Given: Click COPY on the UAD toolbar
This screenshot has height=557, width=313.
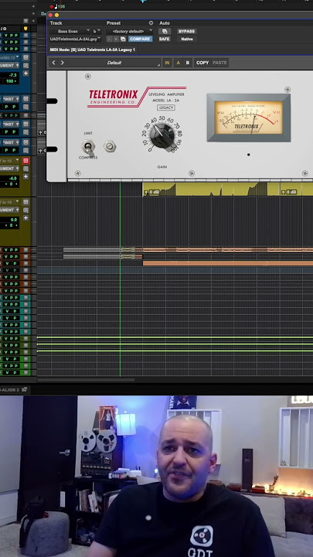Looking at the screenshot, I should point(202,63).
